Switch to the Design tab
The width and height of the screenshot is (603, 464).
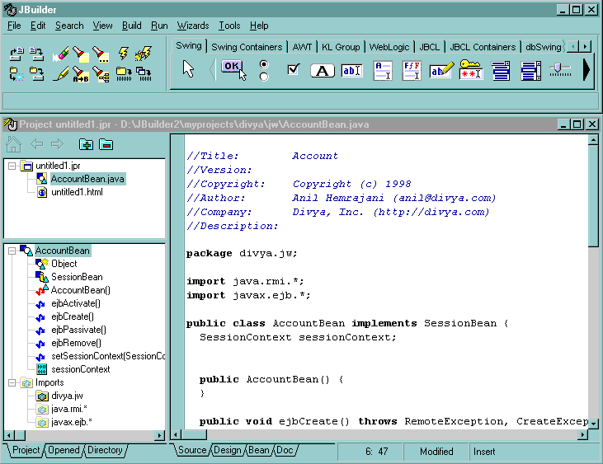coord(228,450)
